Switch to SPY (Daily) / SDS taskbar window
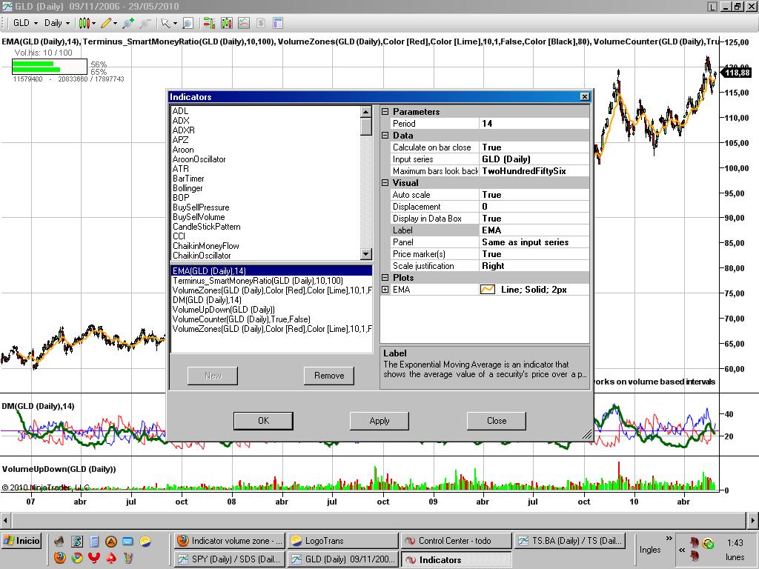The image size is (759, 569). [230, 559]
